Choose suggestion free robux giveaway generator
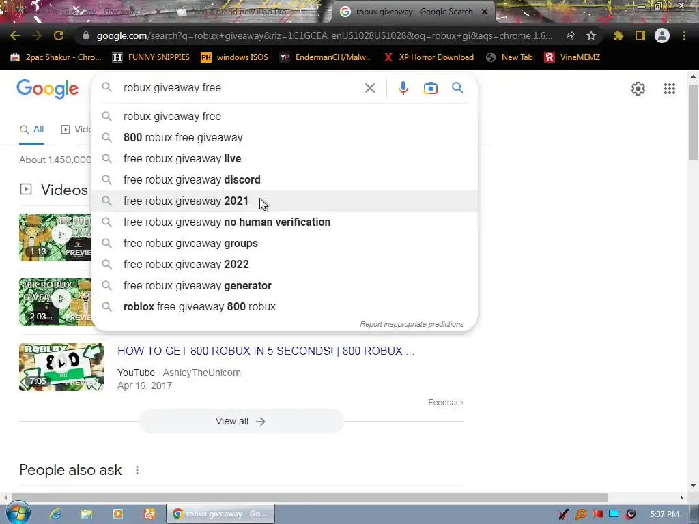The image size is (699, 524). [x=285, y=286]
